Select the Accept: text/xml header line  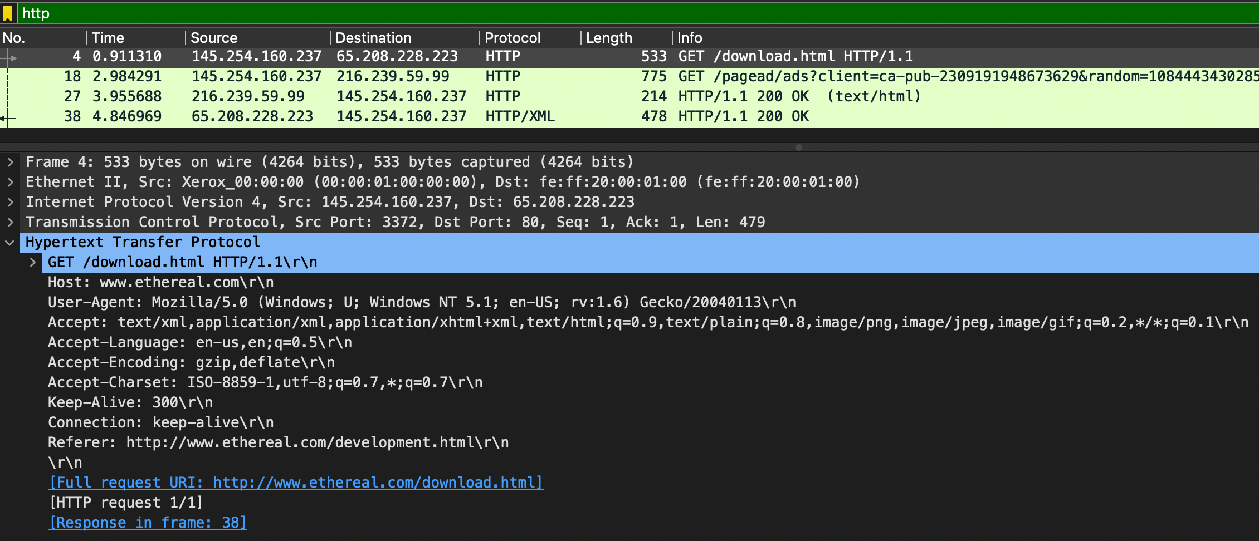648,322
